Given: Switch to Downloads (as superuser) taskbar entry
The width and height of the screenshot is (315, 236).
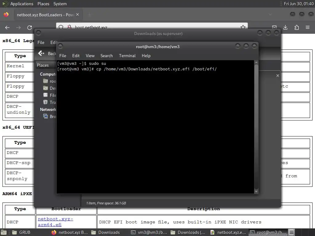Looking at the screenshot, I should pyautogui.click(x=189, y=232).
